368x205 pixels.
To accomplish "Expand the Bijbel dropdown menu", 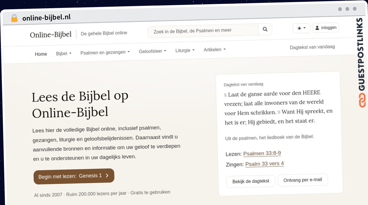I will click(x=63, y=53).
